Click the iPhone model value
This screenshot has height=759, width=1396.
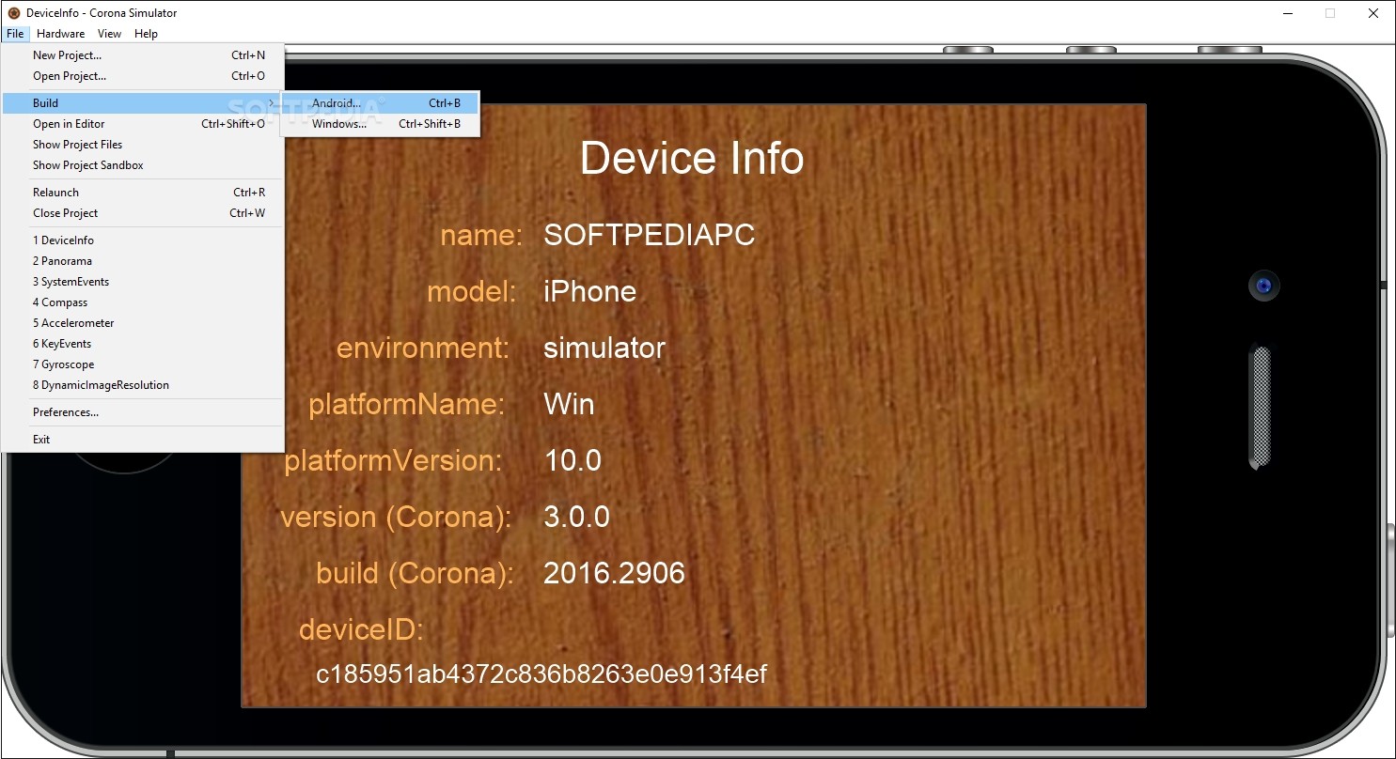tap(590, 291)
